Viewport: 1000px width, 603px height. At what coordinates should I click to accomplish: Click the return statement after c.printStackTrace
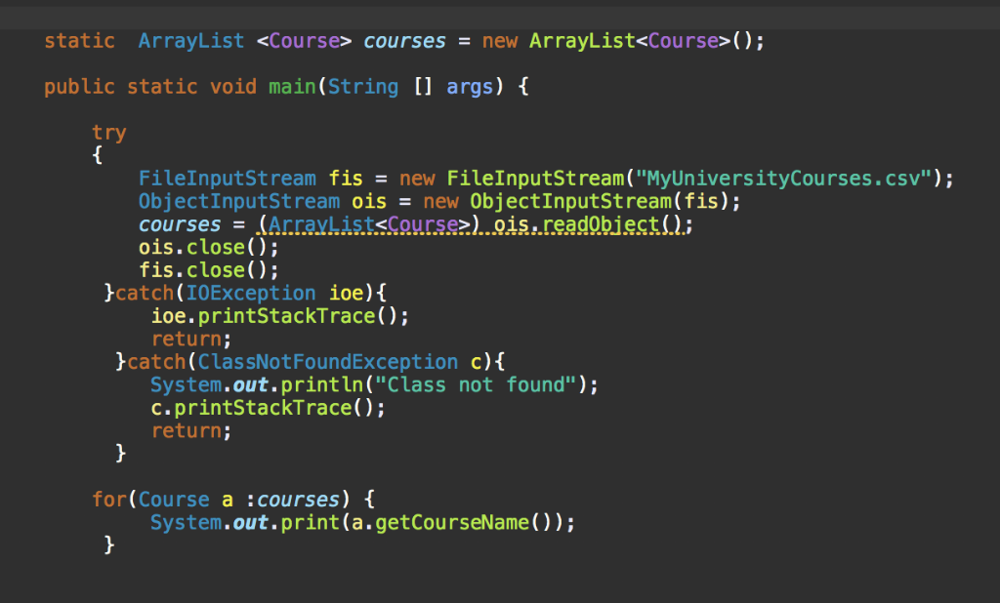click(x=191, y=431)
